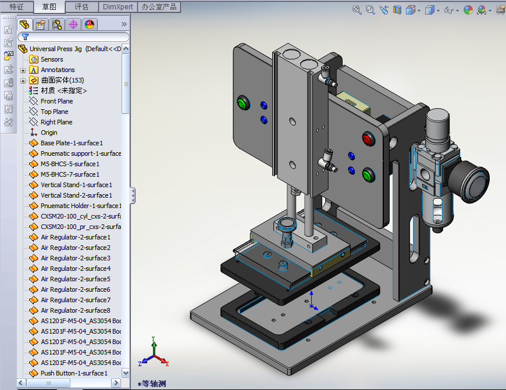Click the Previous View icon
Viewport: 506px width, 390px height.
point(384,10)
